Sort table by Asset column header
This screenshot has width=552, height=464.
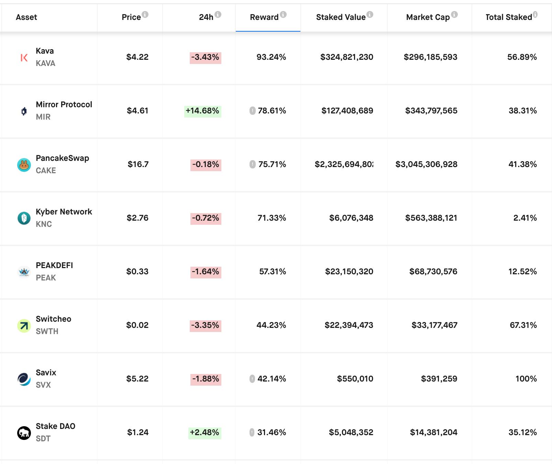click(x=26, y=17)
